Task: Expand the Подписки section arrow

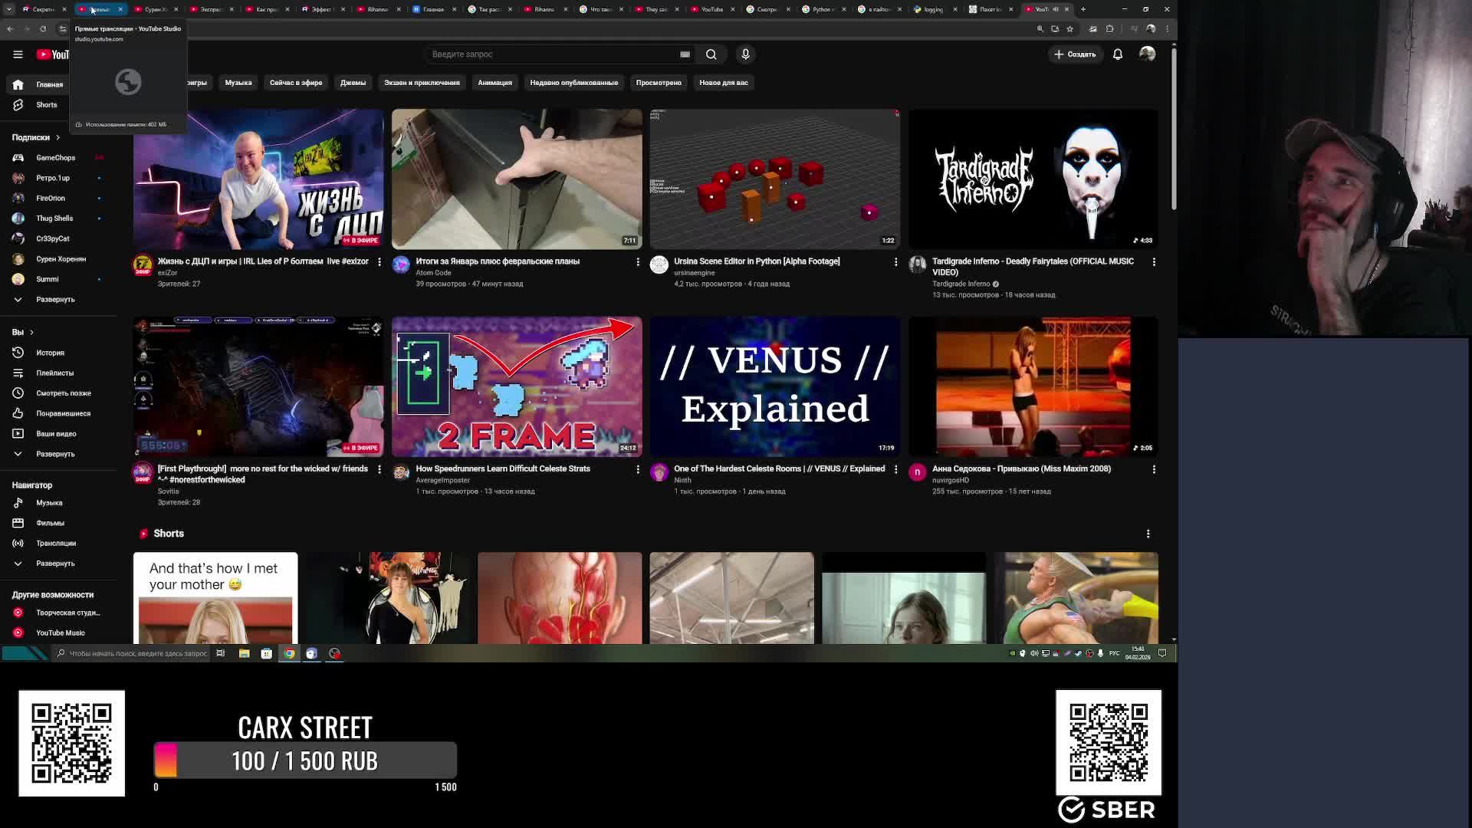Action: click(58, 138)
